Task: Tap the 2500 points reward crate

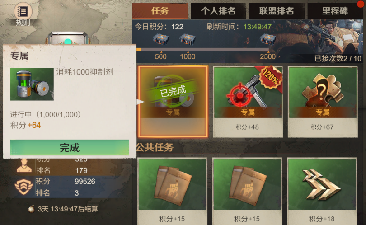Action: pyautogui.click(x=268, y=39)
